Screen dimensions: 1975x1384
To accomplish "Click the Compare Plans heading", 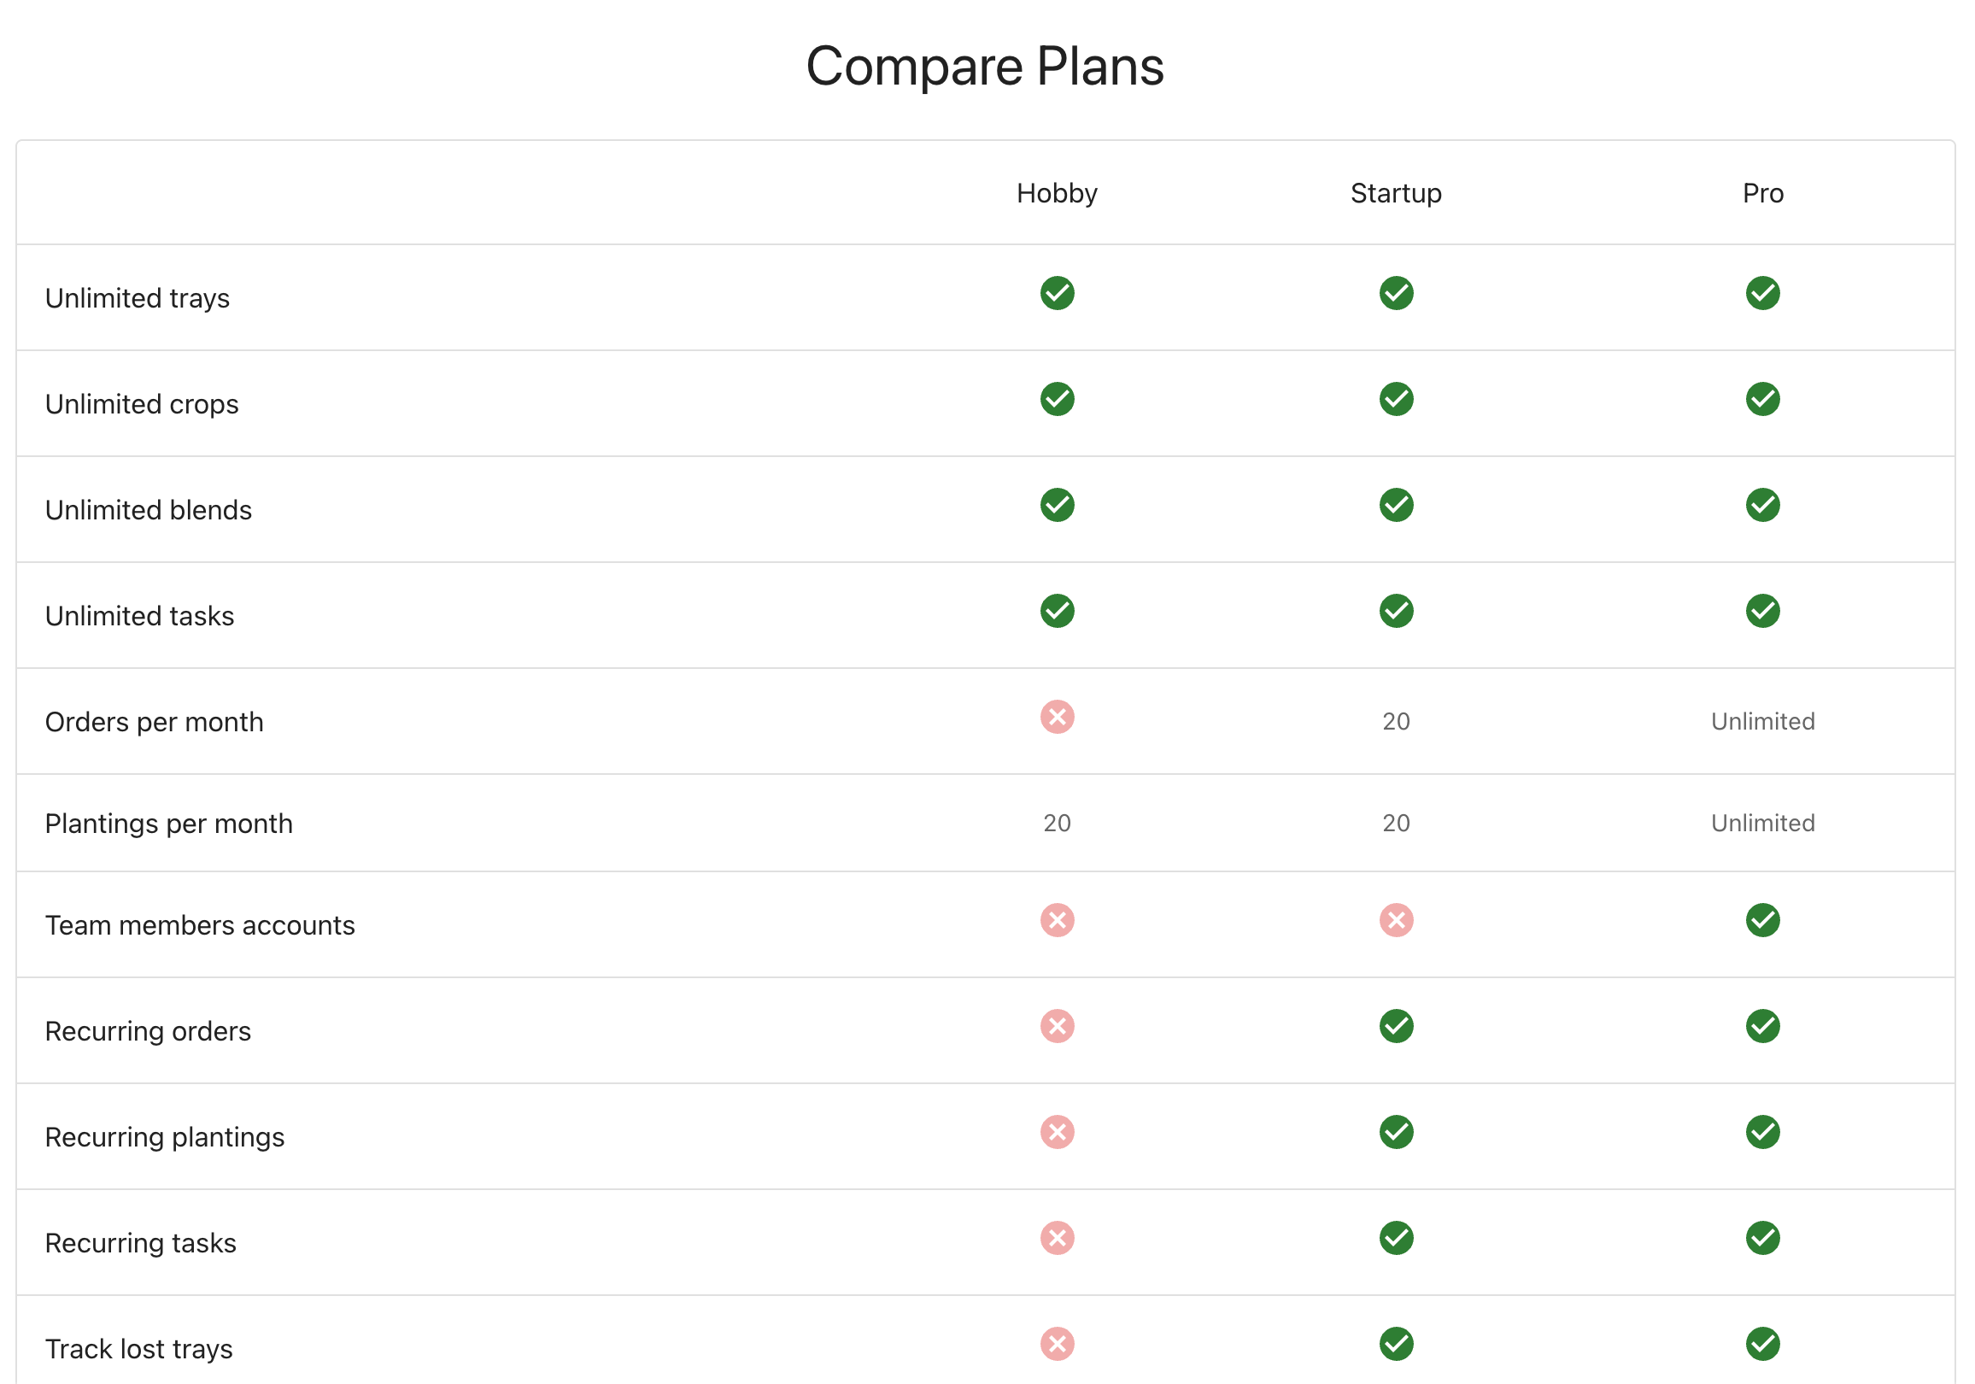I will click(986, 67).
